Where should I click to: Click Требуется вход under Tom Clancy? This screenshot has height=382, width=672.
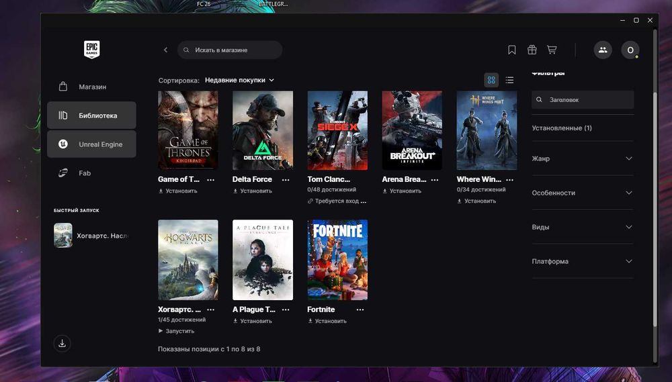point(337,201)
